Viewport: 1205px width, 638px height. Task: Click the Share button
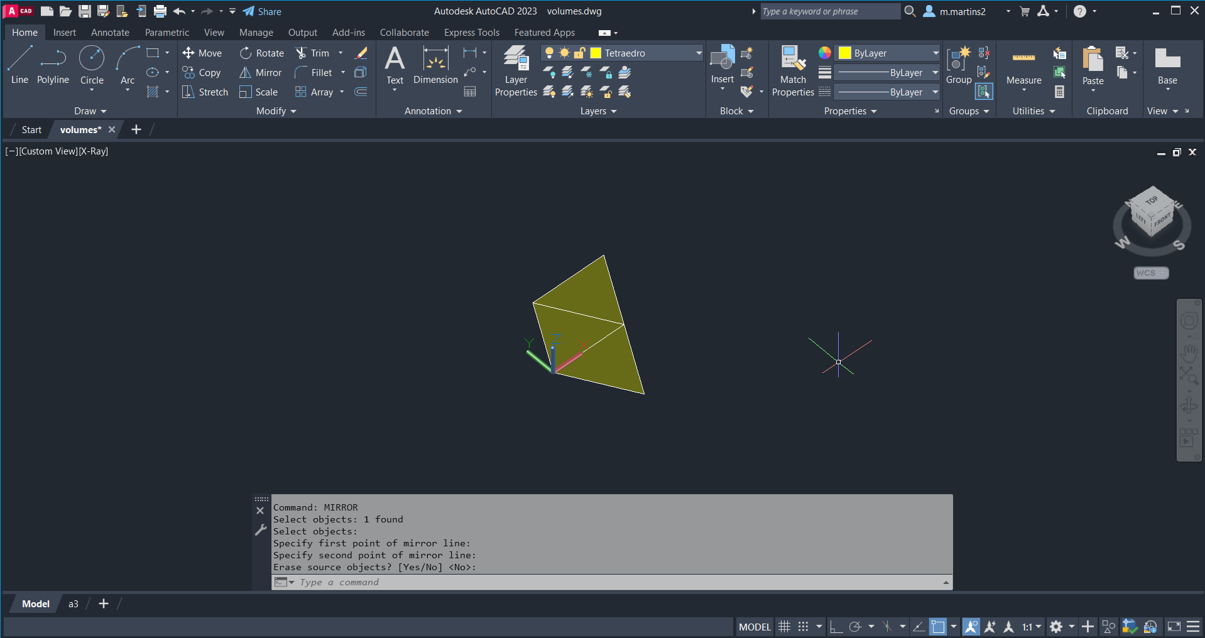(262, 11)
